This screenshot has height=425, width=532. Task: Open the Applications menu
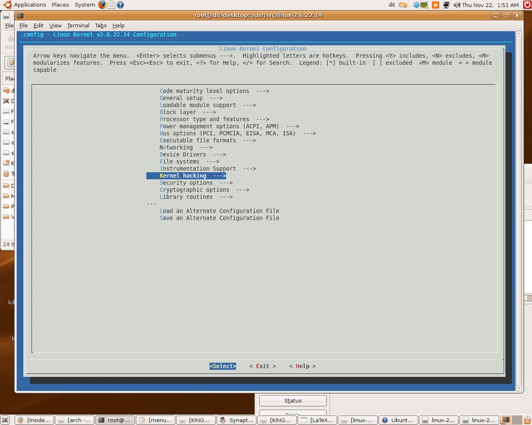tap(30, 5)
